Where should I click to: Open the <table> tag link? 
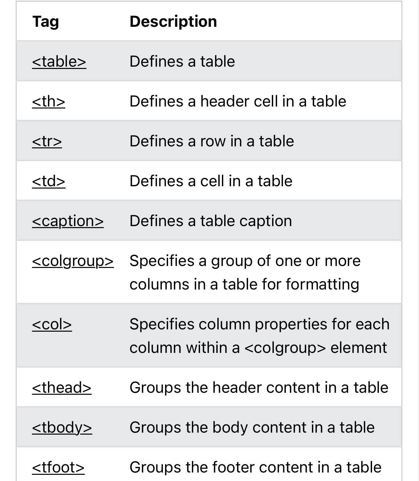(59, 61)
